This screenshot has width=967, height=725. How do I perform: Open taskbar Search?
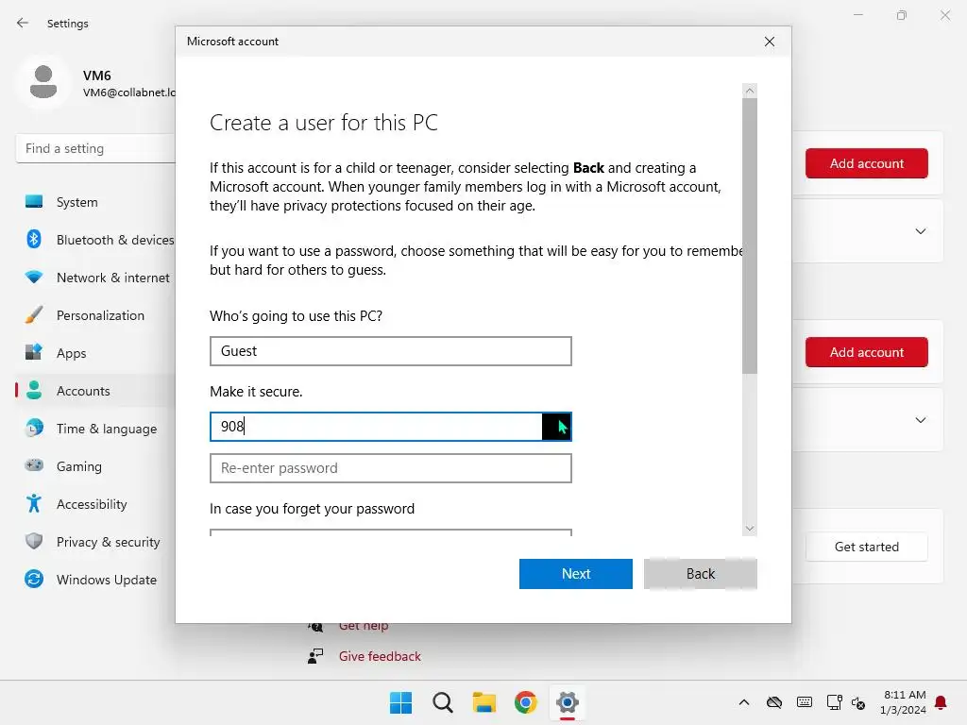click(x=443, y=702)
